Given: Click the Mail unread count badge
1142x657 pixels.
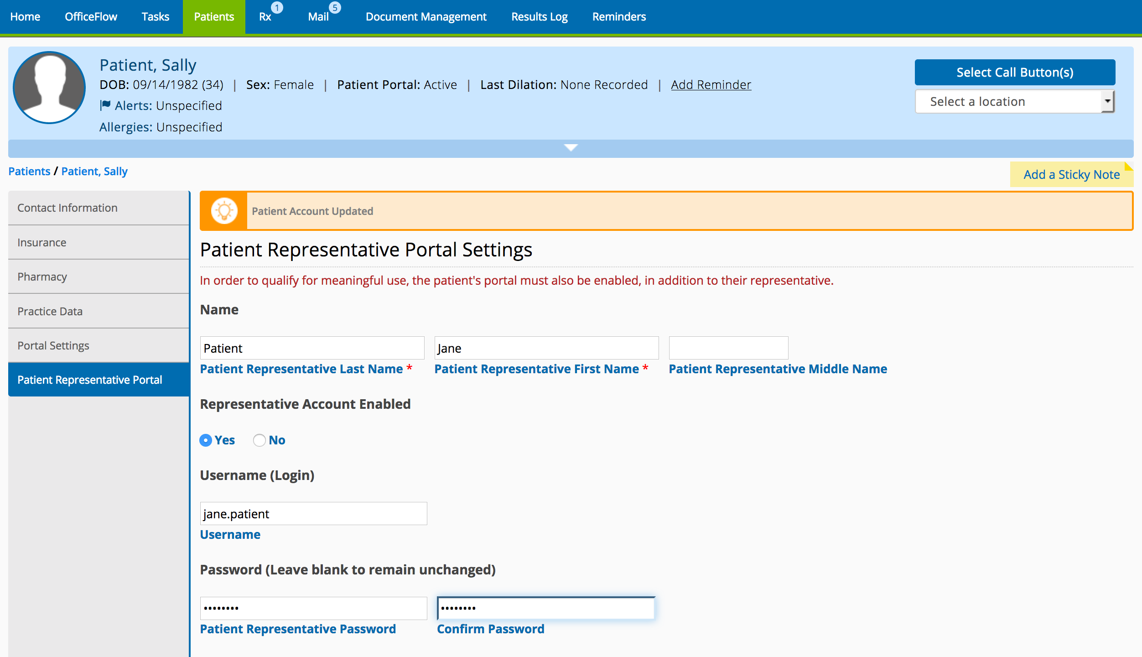Looking at the screenshot, I should click(335, 8).
